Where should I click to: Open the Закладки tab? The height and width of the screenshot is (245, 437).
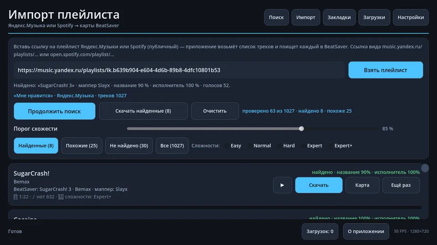(339, 17)
